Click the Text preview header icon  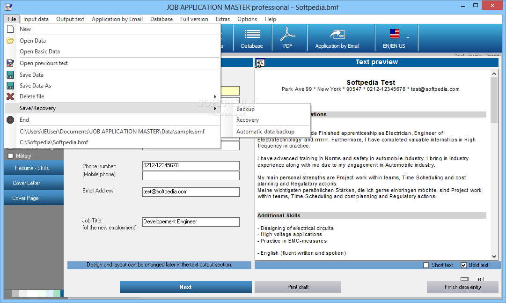tap(260, 63)
